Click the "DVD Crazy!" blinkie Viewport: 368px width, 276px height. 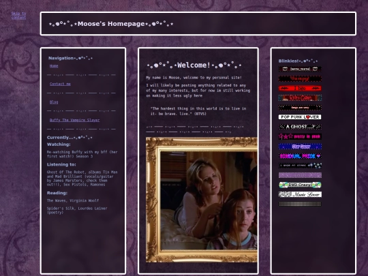tap(300, 185)
